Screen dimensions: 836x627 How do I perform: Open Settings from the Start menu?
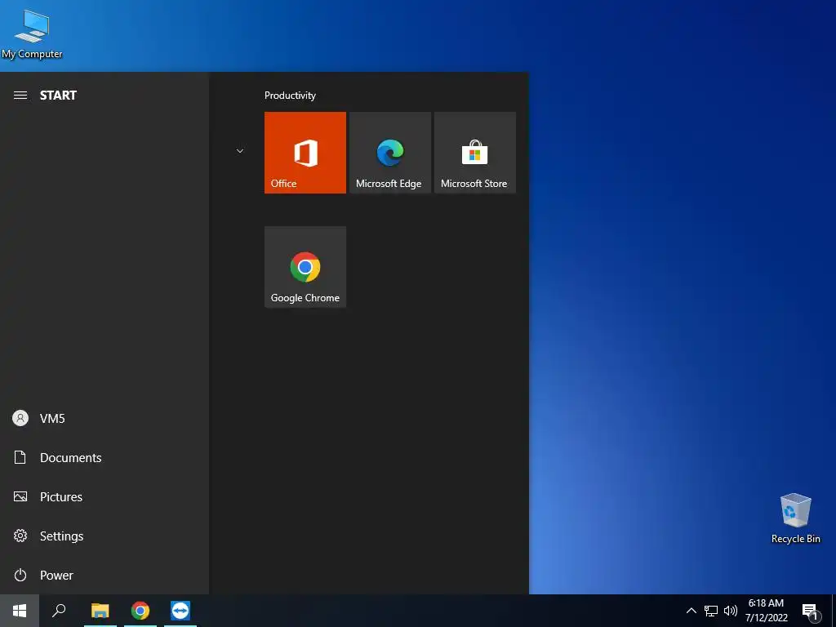(104, 536)
